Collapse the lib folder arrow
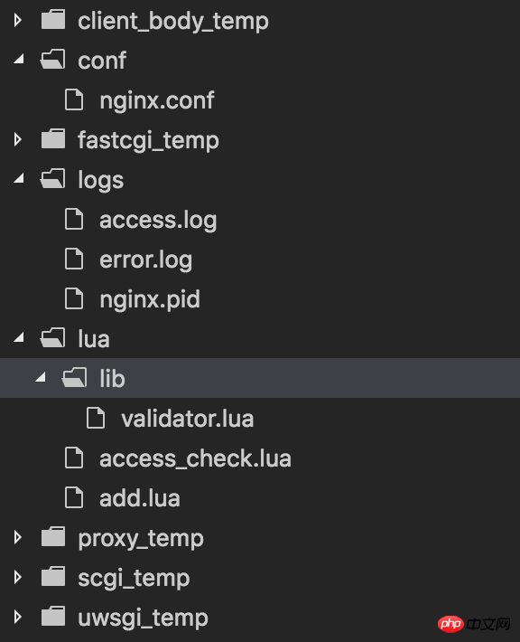 click(41, 377)
